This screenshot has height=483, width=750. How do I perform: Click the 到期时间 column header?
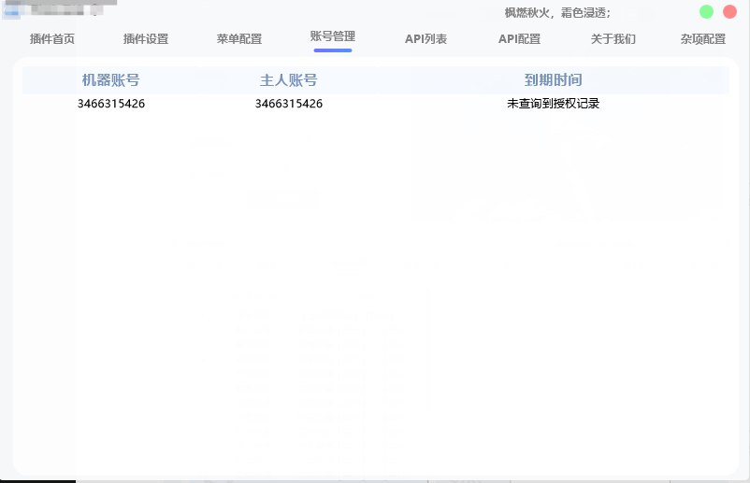(x=553, y=79)
